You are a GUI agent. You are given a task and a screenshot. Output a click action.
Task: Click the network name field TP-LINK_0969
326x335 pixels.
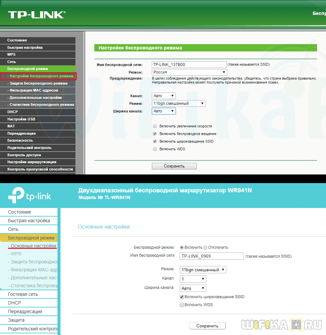[x=212, y=256]
